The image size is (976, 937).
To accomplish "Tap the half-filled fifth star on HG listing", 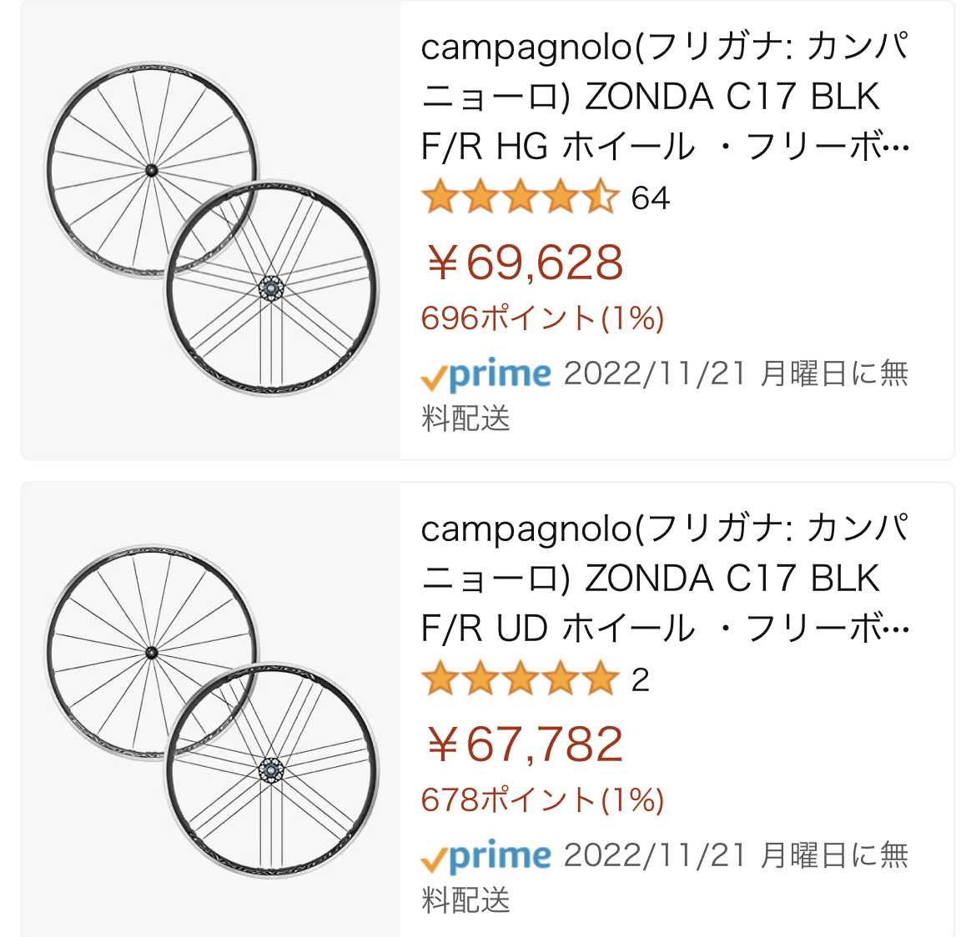I will (x=600, y=198).
